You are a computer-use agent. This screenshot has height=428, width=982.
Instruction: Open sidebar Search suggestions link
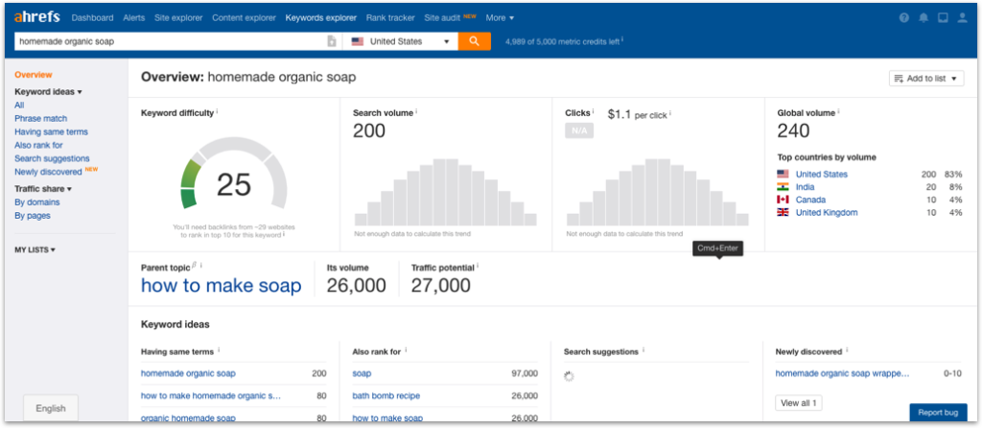[52, 158]
